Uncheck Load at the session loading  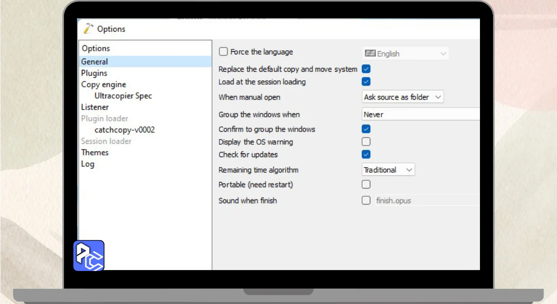click(x=366, y=82)
